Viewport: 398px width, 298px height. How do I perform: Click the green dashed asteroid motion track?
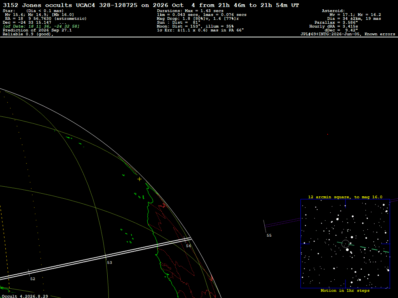(x=363, y=247)
